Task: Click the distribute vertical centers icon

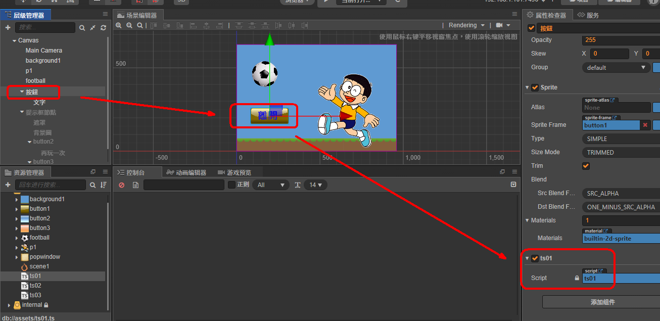Action: click(x=252, y=25)
